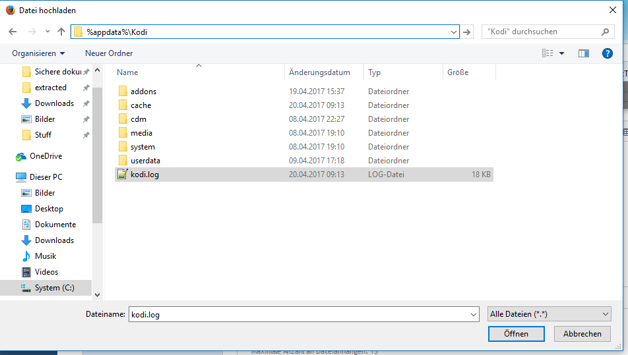Open help with the question mark icon
Image resolution: width=628 pixels, height=355 pixels.
click(607, 53)
